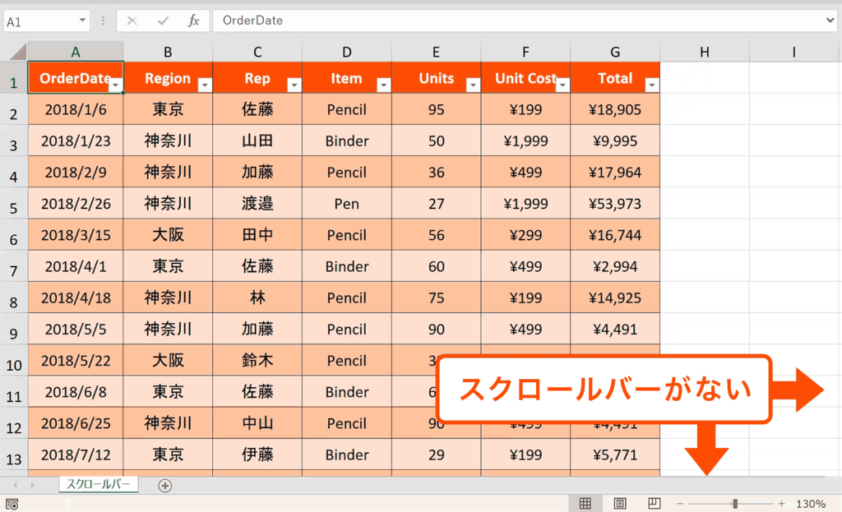Image resolution: width=842 pixels, height=512 pixels.
Task: Click the units cell showing 29
Action: pyautogui.click(x=436, y=454)
